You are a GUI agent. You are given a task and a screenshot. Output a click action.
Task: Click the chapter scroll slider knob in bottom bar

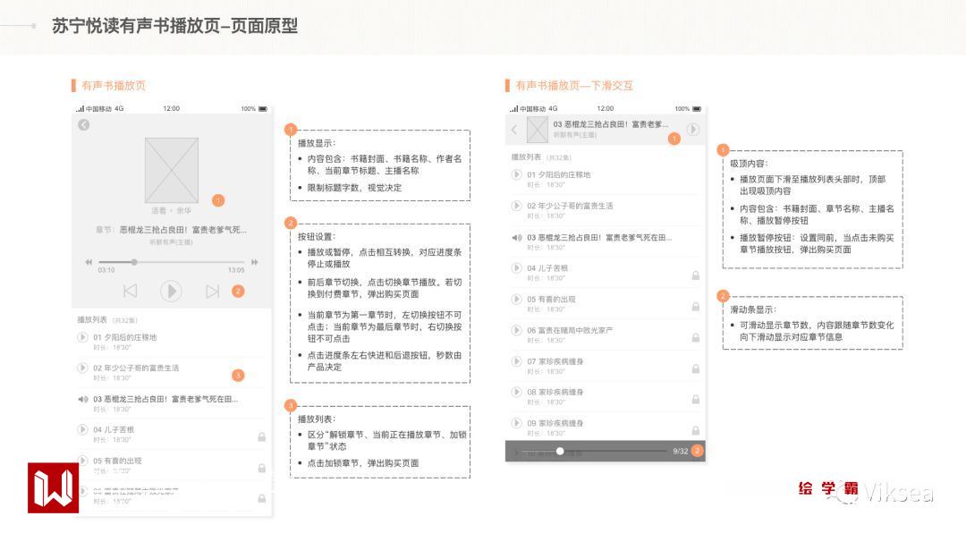[x=559, y=451]
